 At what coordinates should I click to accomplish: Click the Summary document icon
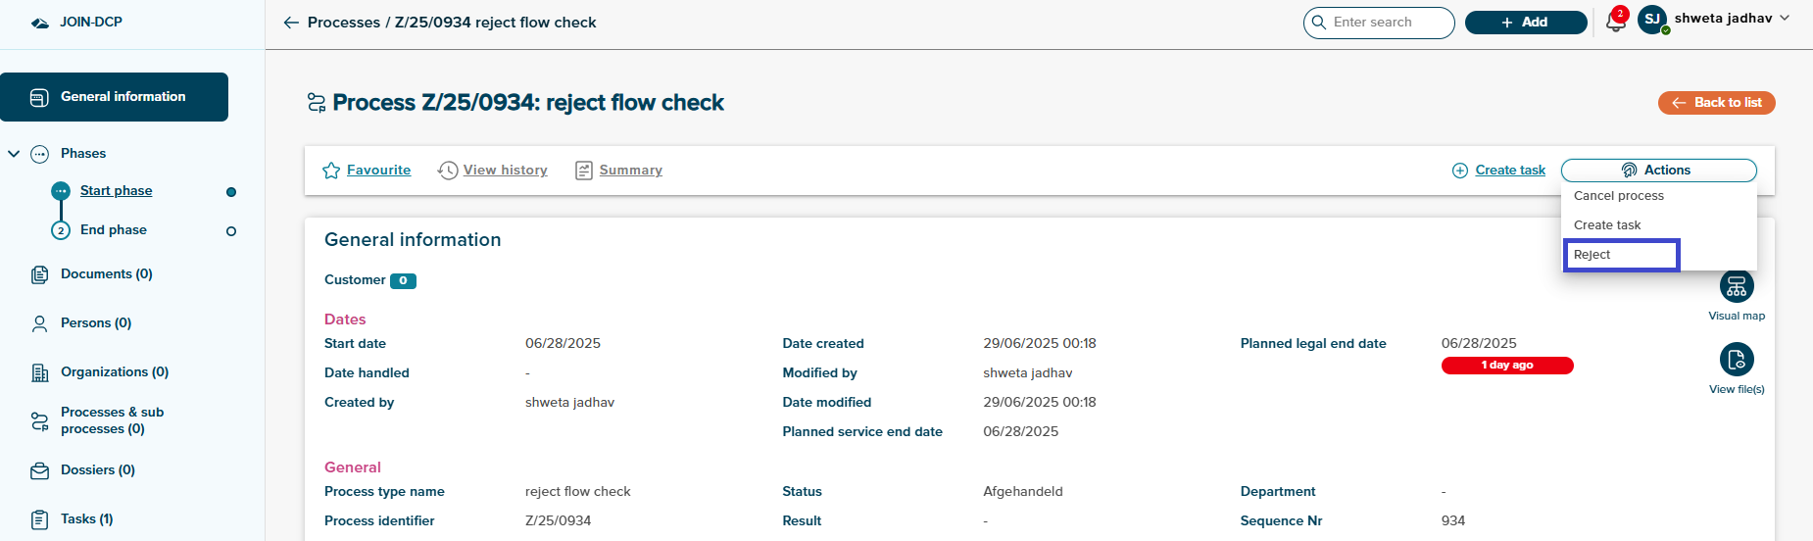tap(584, 171)
